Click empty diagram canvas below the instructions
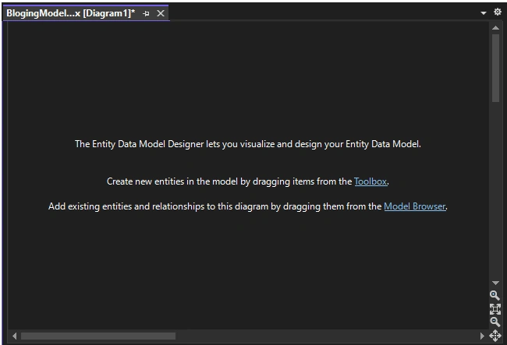This screenshot has width=507, height=345. click(248, 271)
